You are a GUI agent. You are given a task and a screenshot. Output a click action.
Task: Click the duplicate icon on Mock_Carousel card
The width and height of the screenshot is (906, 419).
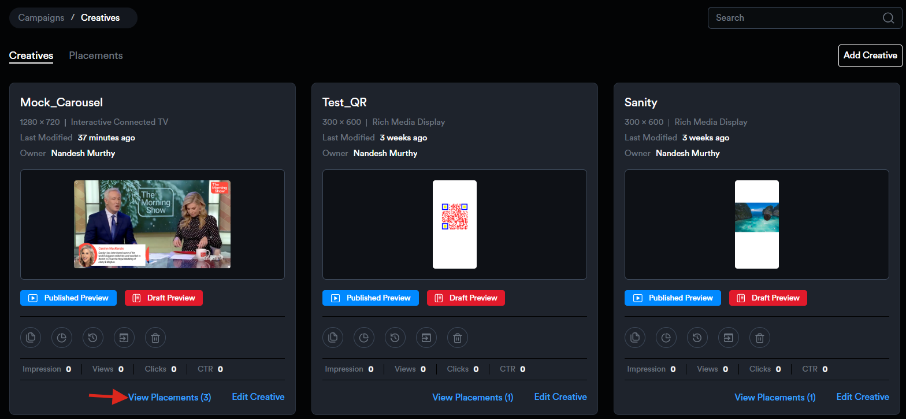click(31, 338)
